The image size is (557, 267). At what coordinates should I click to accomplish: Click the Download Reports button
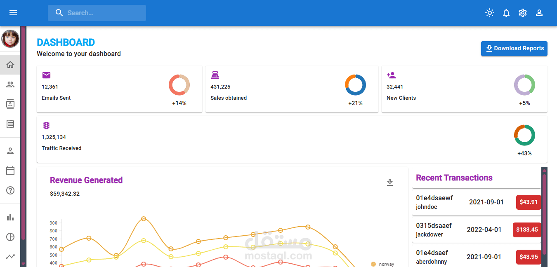[x=514, y=49]
